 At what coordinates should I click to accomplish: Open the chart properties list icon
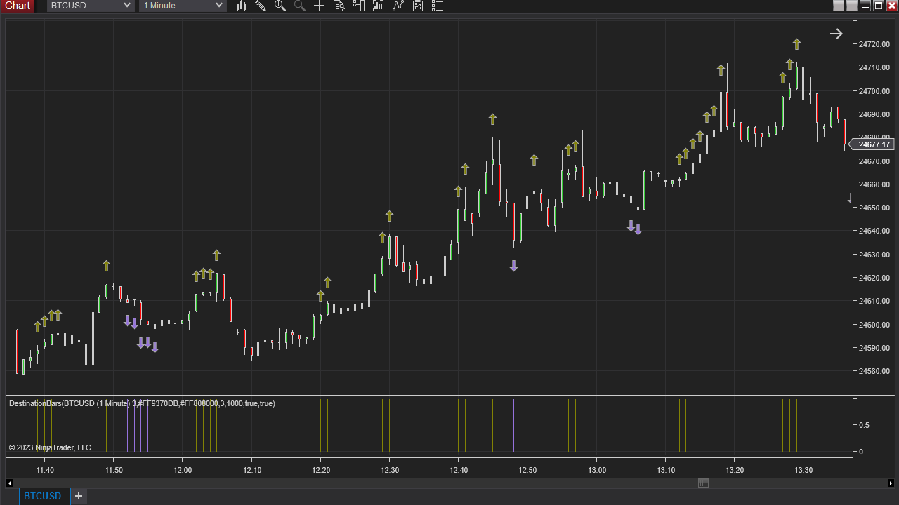point(438,6)
